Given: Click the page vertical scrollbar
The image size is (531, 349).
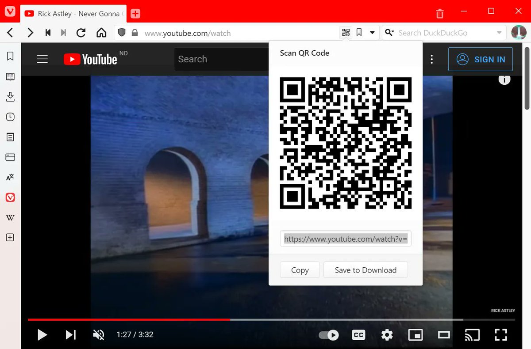Looking at the screenshot, I should click(527, 77).
